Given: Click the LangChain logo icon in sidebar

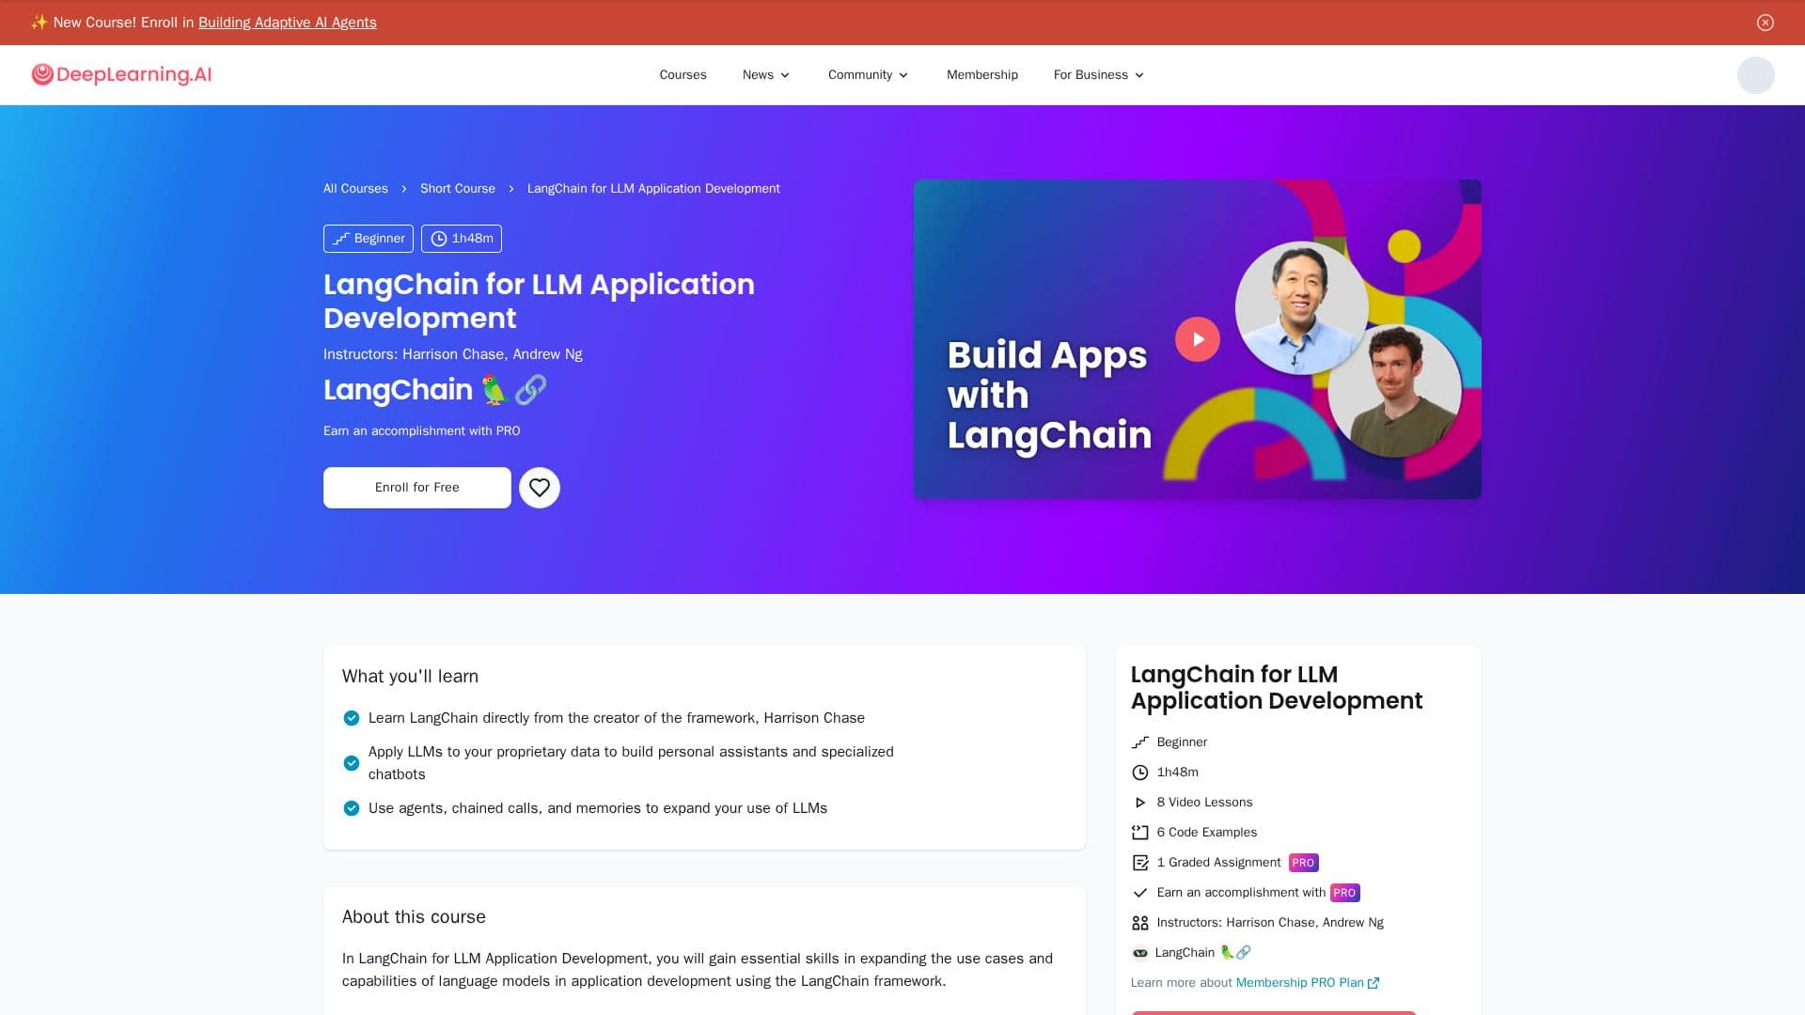Looking at the screenshot, I should click(x=1139, y=953).
